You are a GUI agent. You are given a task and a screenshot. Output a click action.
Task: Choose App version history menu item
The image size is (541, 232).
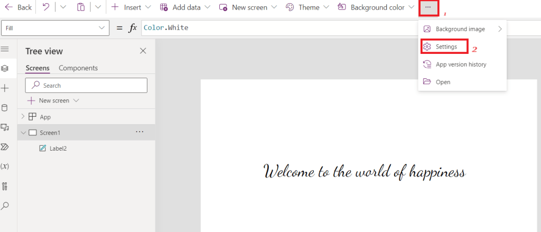tap(461, 64)
